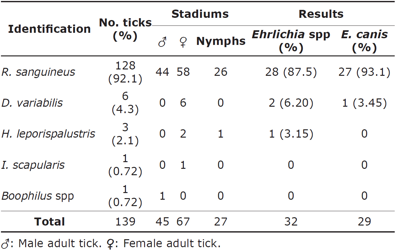
Task: Select the Stadiums group header
Action: click(200, 14)
